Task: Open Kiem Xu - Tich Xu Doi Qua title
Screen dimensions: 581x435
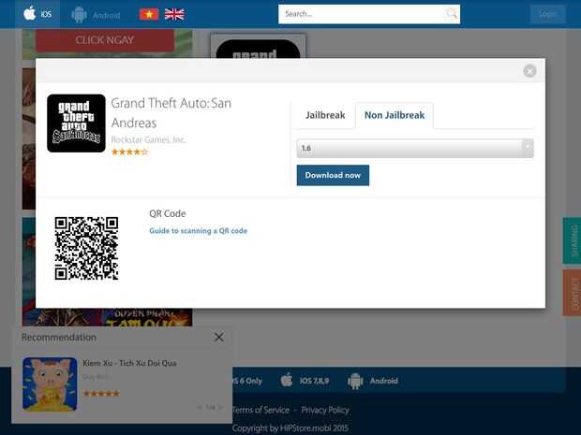Action: click(129, 363)
